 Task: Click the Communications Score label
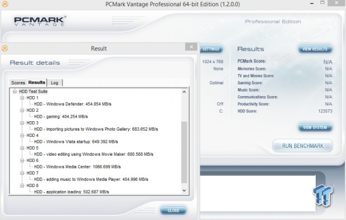[257, 97]
